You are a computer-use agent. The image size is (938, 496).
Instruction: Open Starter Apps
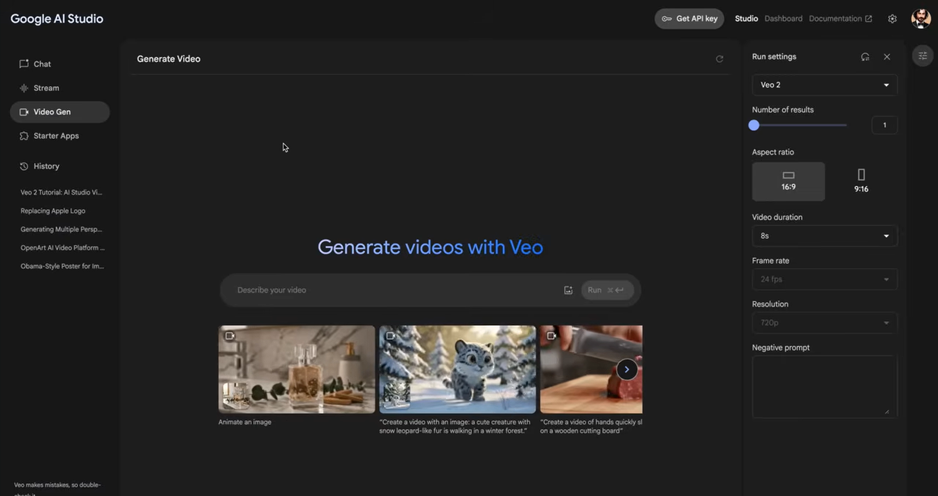coord(56,136)
